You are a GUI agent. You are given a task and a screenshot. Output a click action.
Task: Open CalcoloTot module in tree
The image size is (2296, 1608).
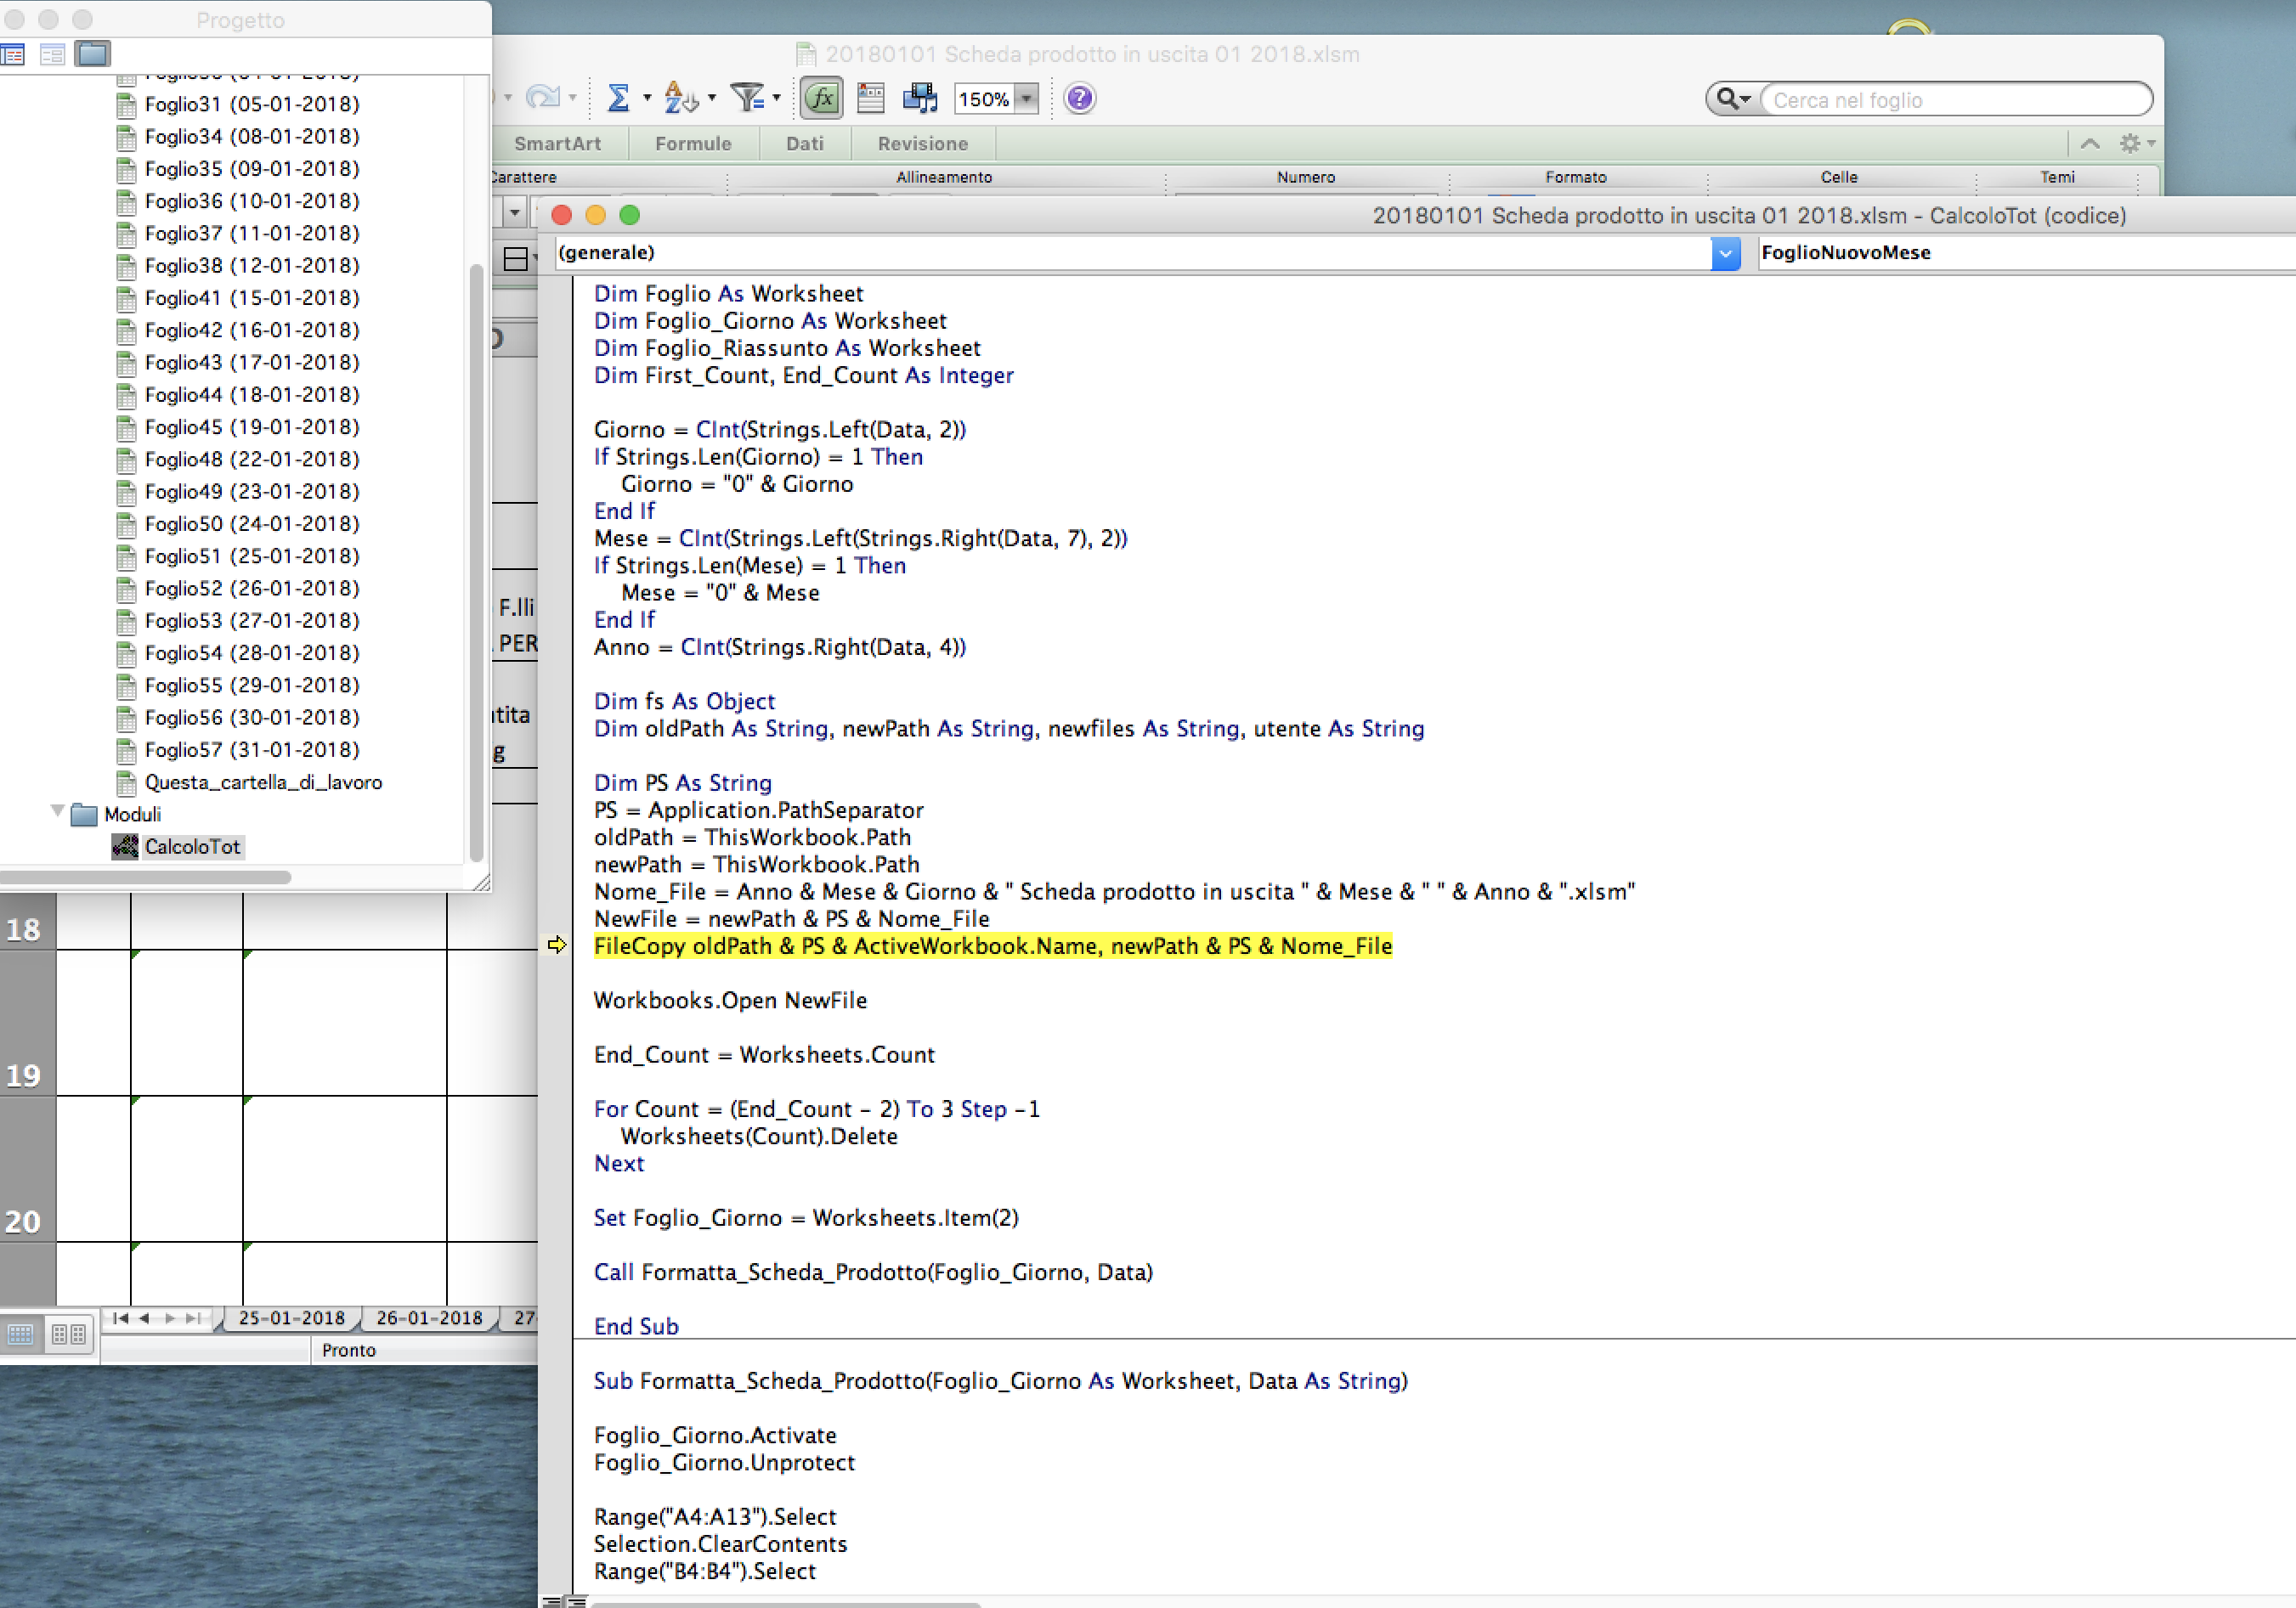point(191,848)
